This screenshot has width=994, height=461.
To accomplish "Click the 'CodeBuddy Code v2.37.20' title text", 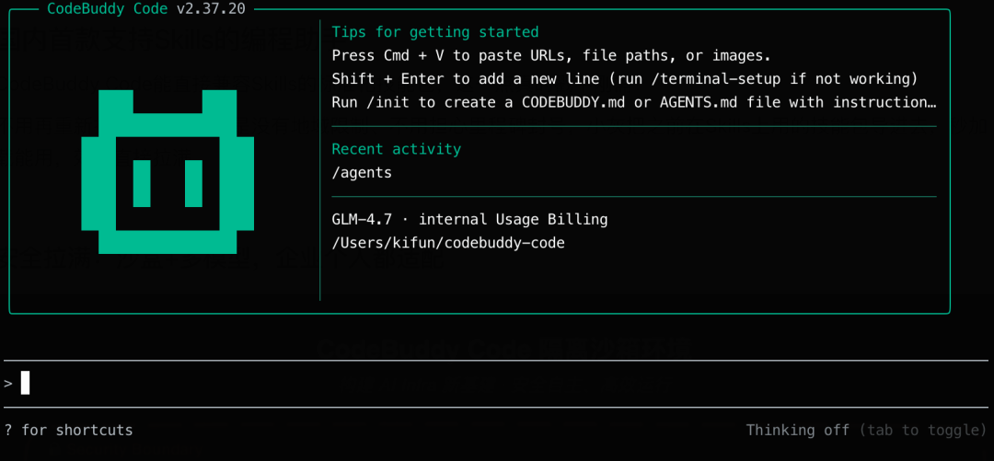I will [146, 9].
